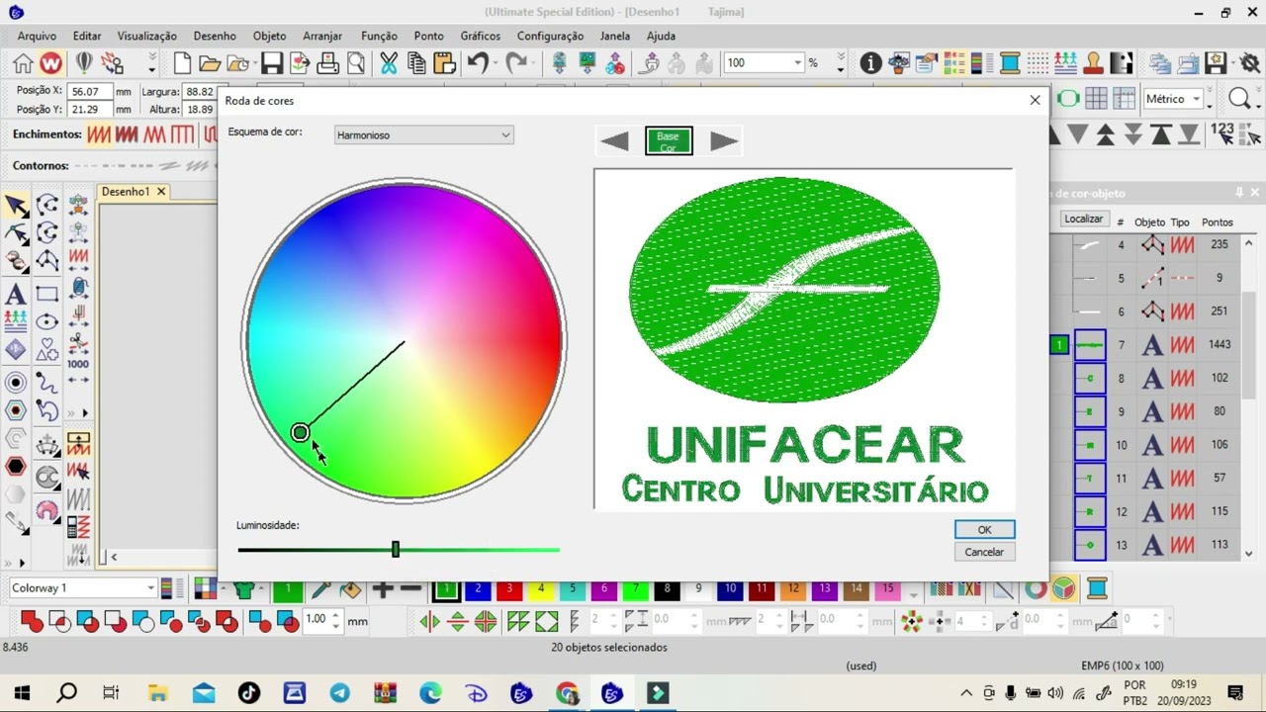The height and width of the screenshot is (712, 1266).
Task: Click the Open folder icon
Action: 210,63
